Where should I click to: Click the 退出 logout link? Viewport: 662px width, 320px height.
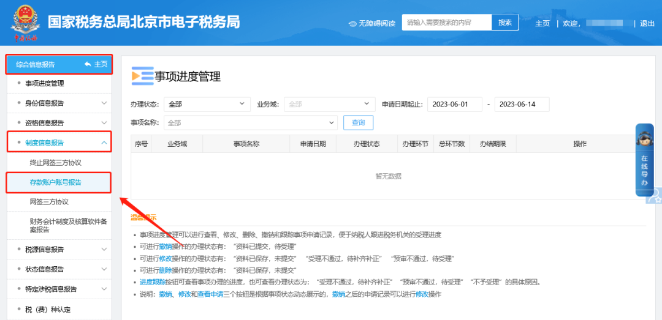(647, 23)
